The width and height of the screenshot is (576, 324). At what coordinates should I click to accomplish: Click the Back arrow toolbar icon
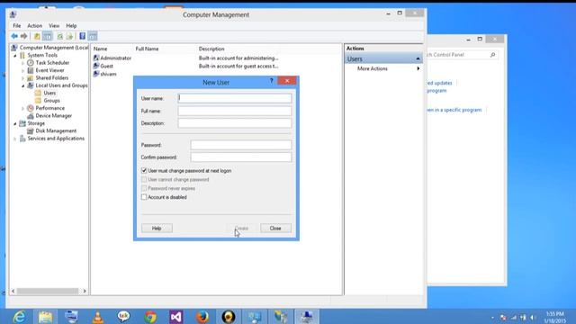coord(14,36)
